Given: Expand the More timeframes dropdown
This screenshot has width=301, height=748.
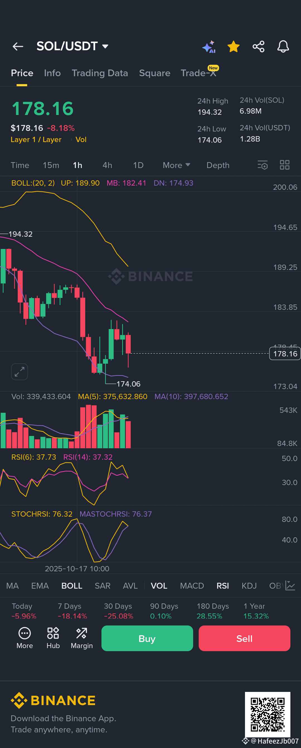Looking at the screenshot, I should tap(176, 165).
